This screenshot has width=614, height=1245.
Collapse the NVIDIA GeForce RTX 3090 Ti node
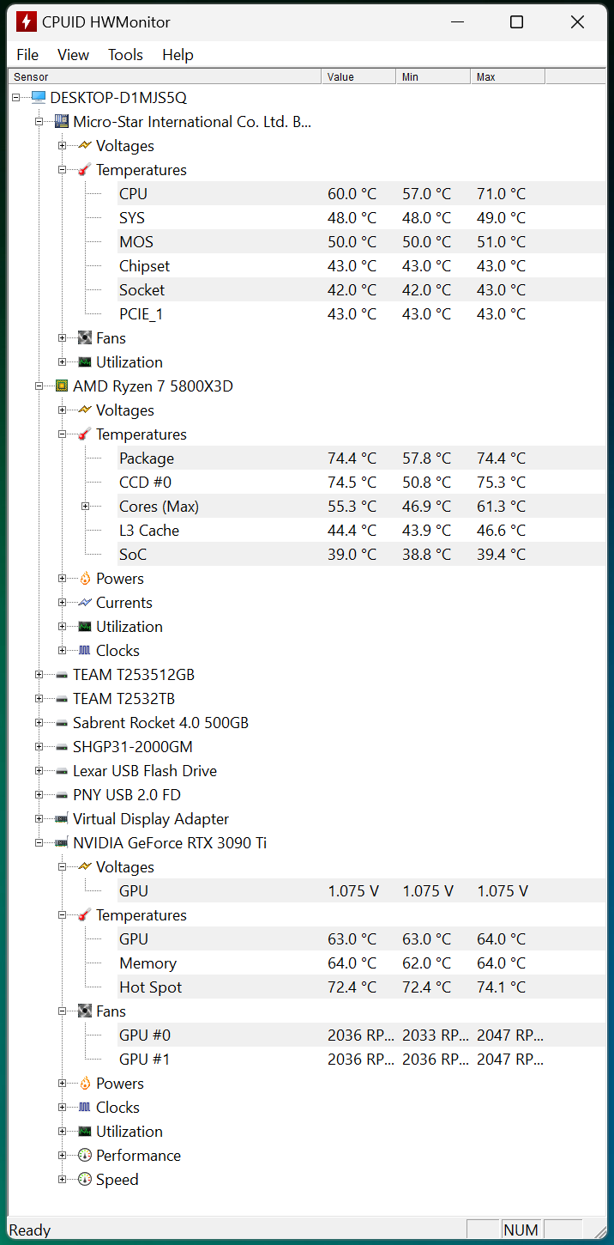coord(39,843)
